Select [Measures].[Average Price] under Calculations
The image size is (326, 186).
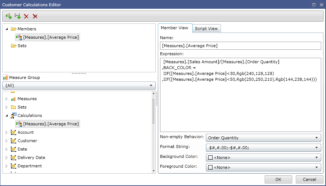[48, 124]
